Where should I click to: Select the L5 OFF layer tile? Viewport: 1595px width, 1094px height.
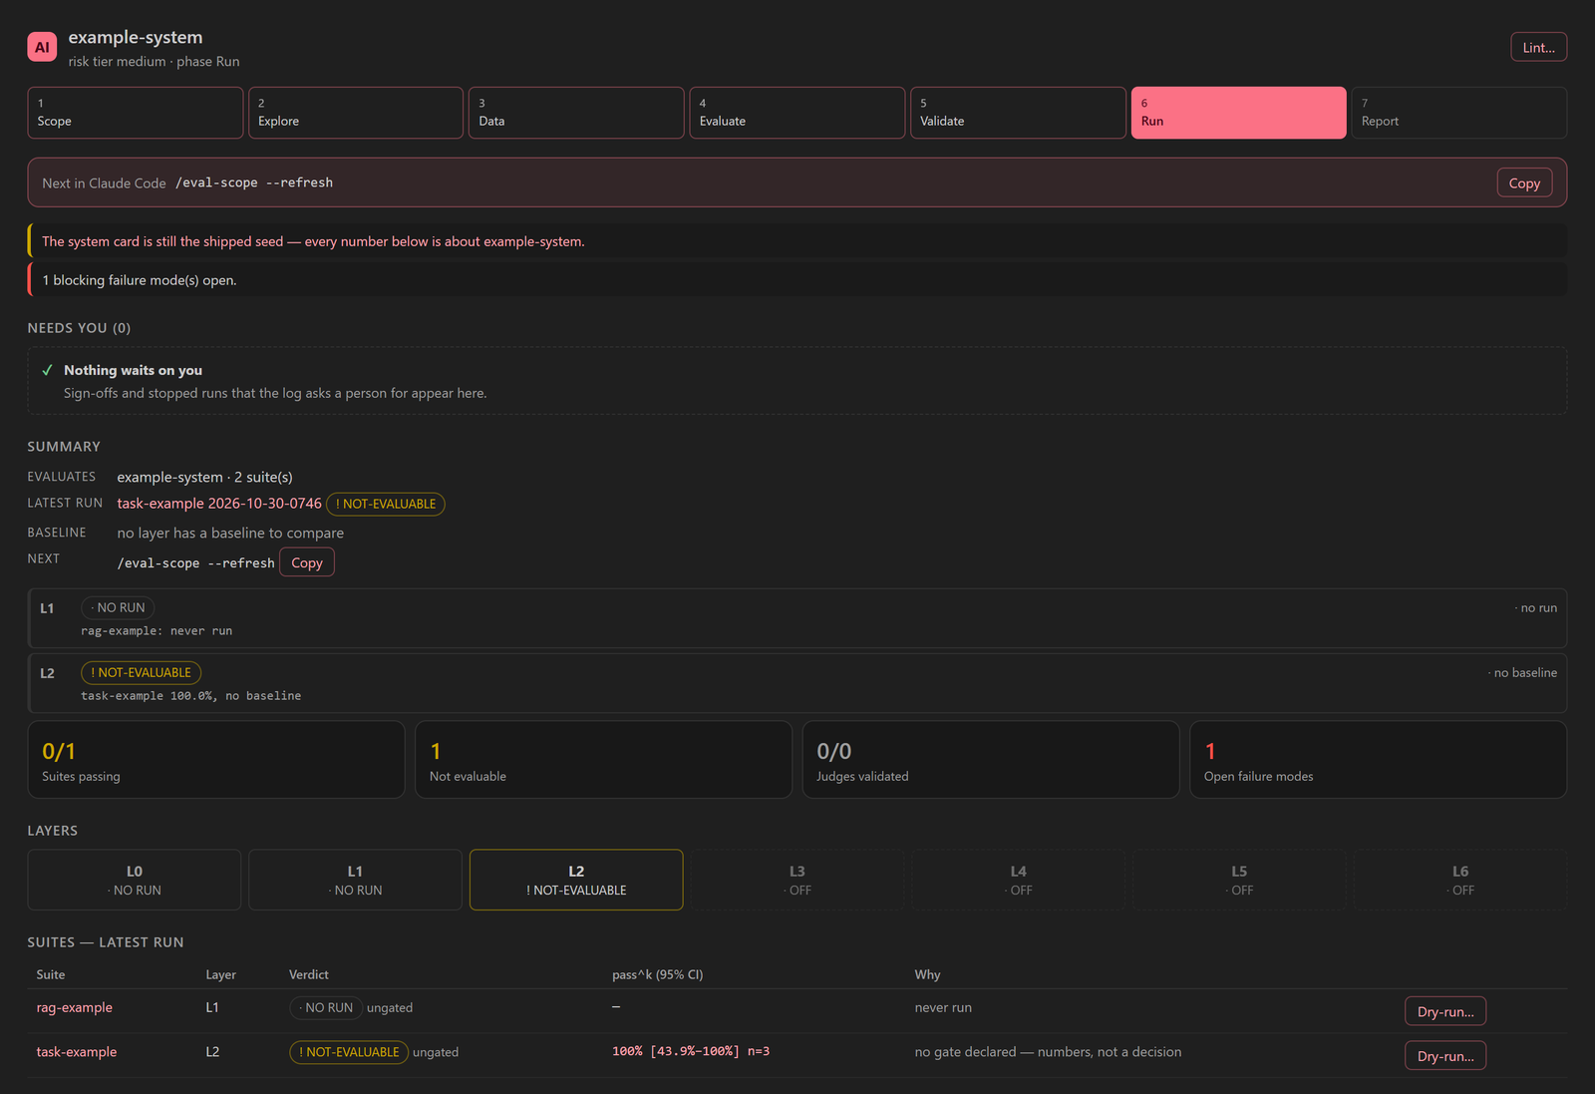tap(1239, 880)
